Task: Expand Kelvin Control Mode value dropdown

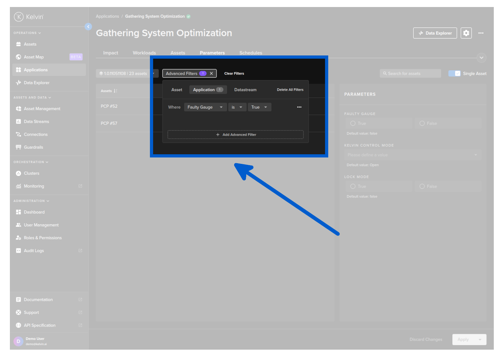Action: tap(412, 155)
